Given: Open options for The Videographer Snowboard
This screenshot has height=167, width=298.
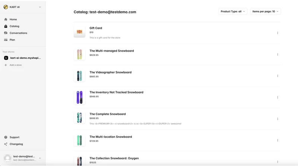Looking at the screenshot, I should [x=278, y=76].
